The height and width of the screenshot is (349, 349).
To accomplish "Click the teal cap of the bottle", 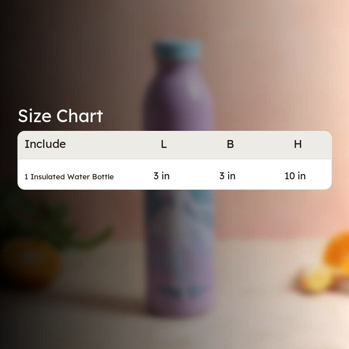I will 178,50.
